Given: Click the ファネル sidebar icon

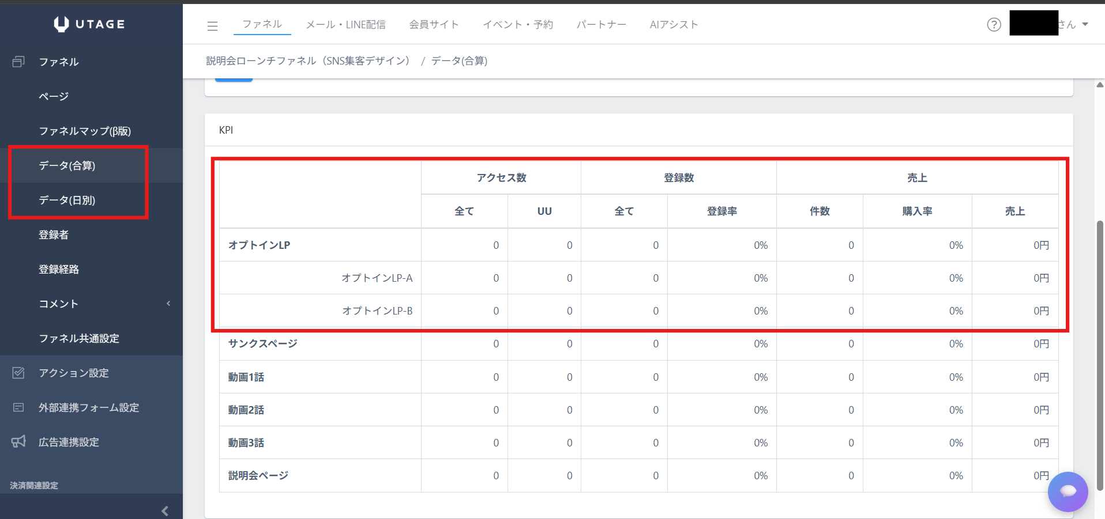Looking at the screenshot, I should pyautogui.click(x=18, y=62).
